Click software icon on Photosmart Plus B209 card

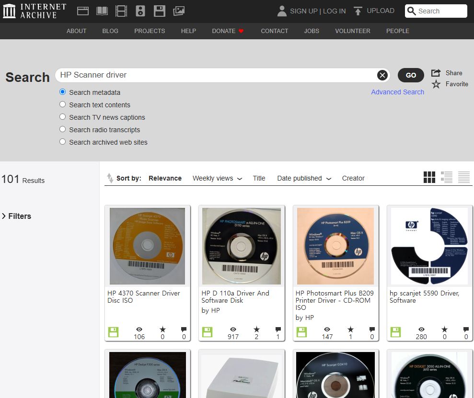coord(301,332)
